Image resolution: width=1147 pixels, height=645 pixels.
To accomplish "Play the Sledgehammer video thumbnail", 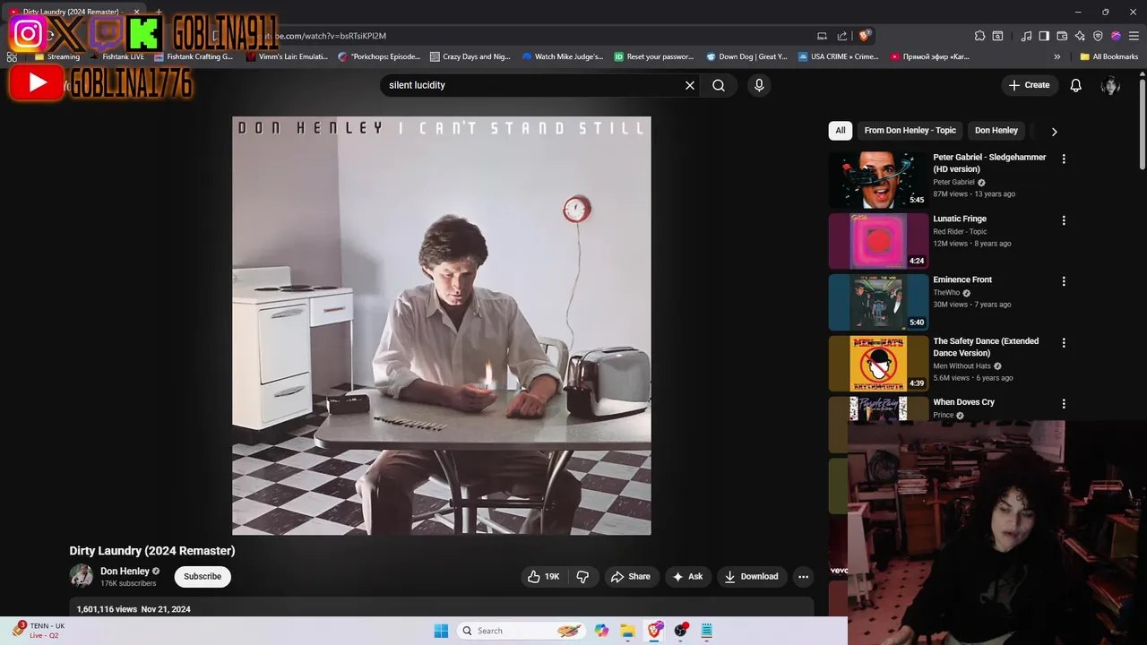I will [878, 180].
